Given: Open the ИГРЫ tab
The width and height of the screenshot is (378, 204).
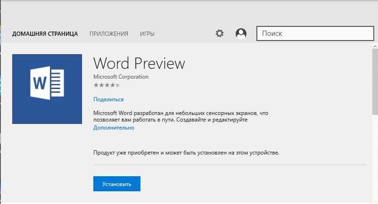Looking at the screenshot, I should 147,34.
